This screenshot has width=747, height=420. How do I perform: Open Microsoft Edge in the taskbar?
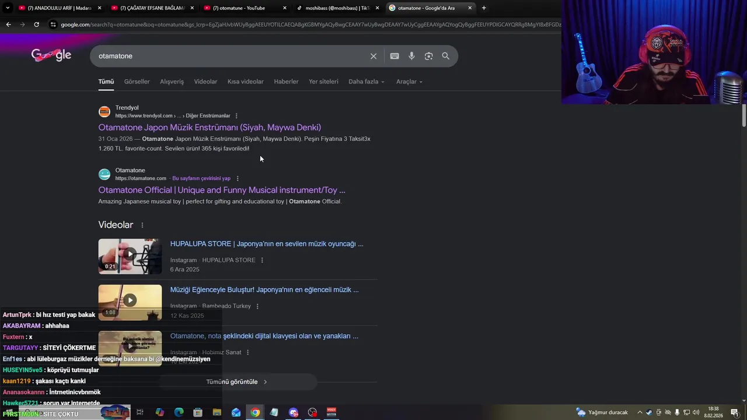click(179, 412)
